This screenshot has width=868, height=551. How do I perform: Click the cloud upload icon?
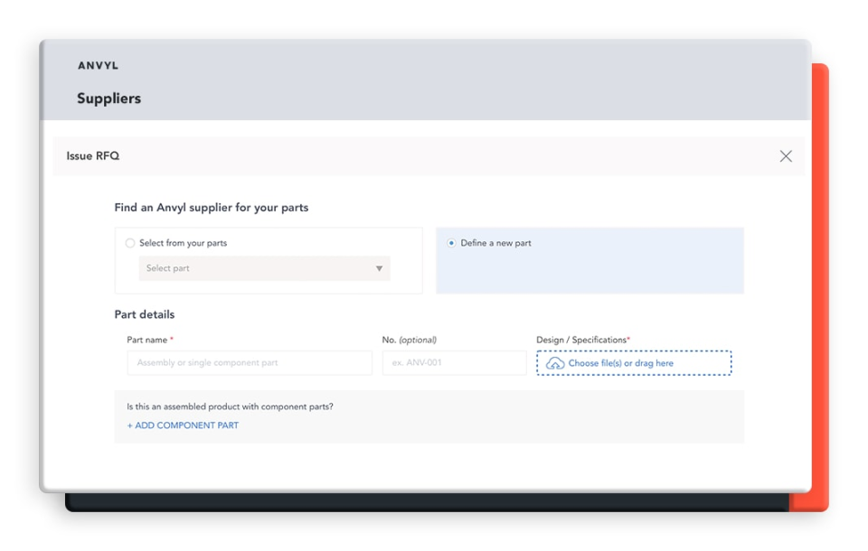555,363
